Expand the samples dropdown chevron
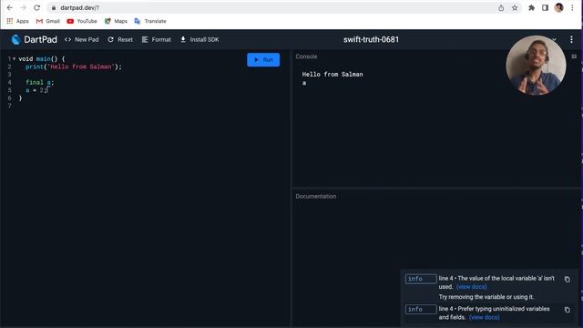Image resolution: width=583 pixels, height=328 pixels. (x=555, y=39)
